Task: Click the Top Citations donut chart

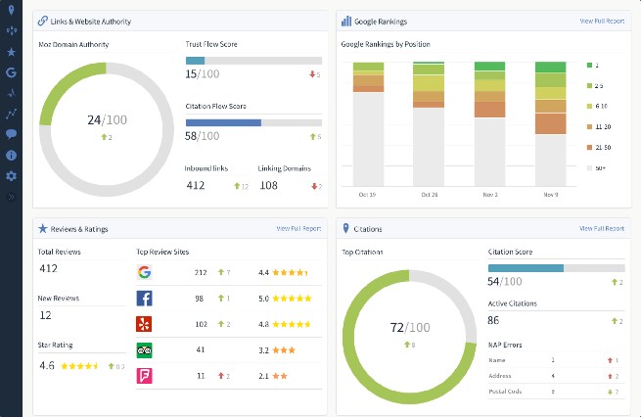Action: pyautogui.click(x=410, y=337)
